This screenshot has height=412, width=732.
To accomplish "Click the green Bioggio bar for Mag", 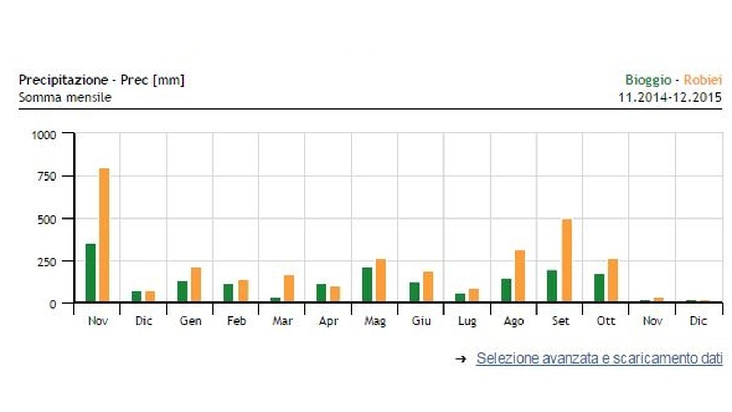I will point(368,285).
